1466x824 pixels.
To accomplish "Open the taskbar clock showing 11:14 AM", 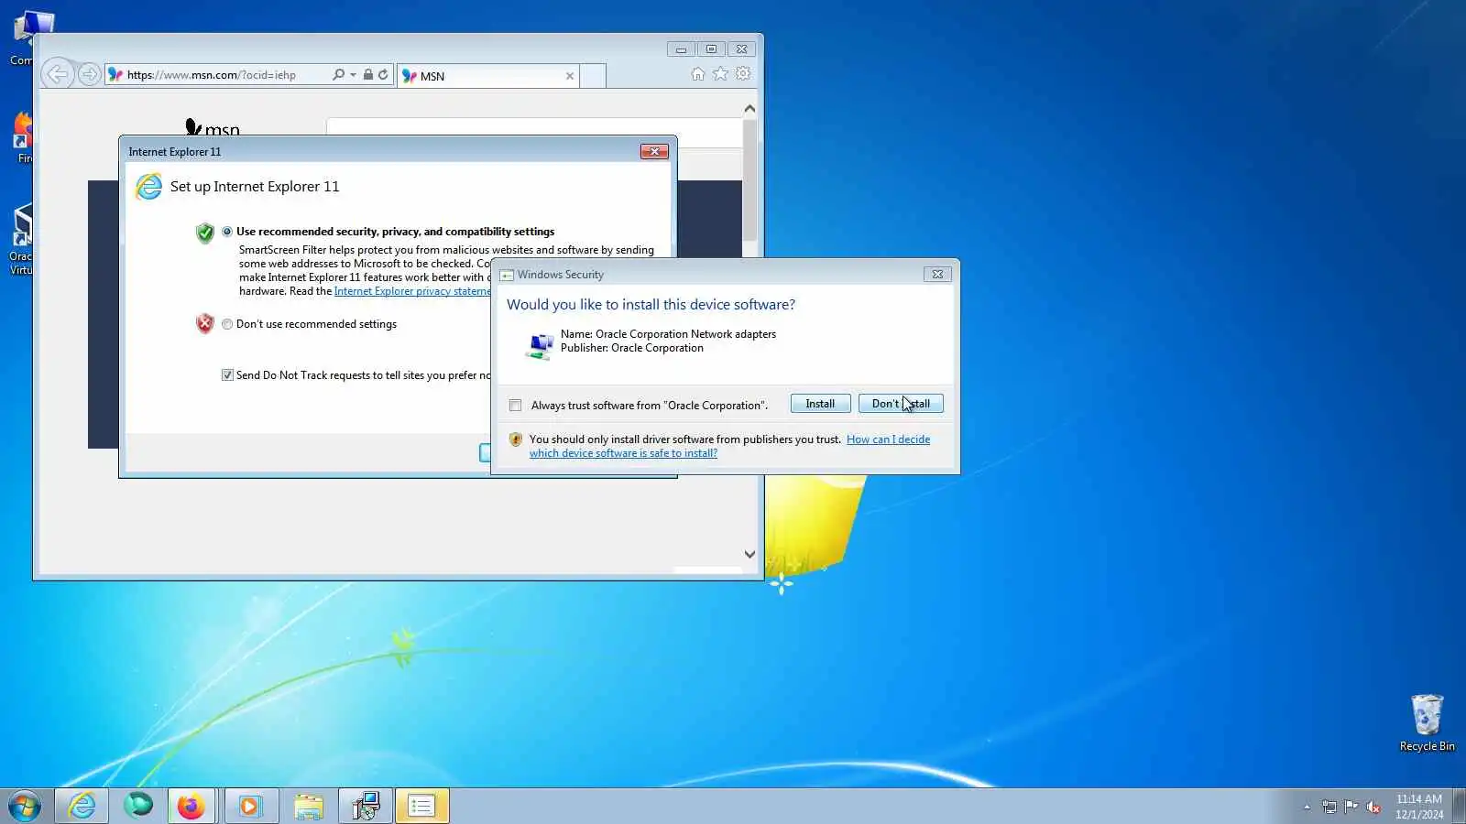I will tap(1419, 807).
